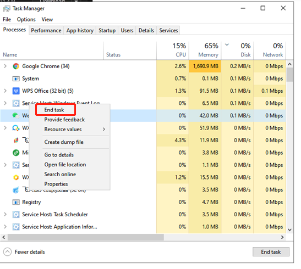Sort by the Disk column header

point(238,51)
